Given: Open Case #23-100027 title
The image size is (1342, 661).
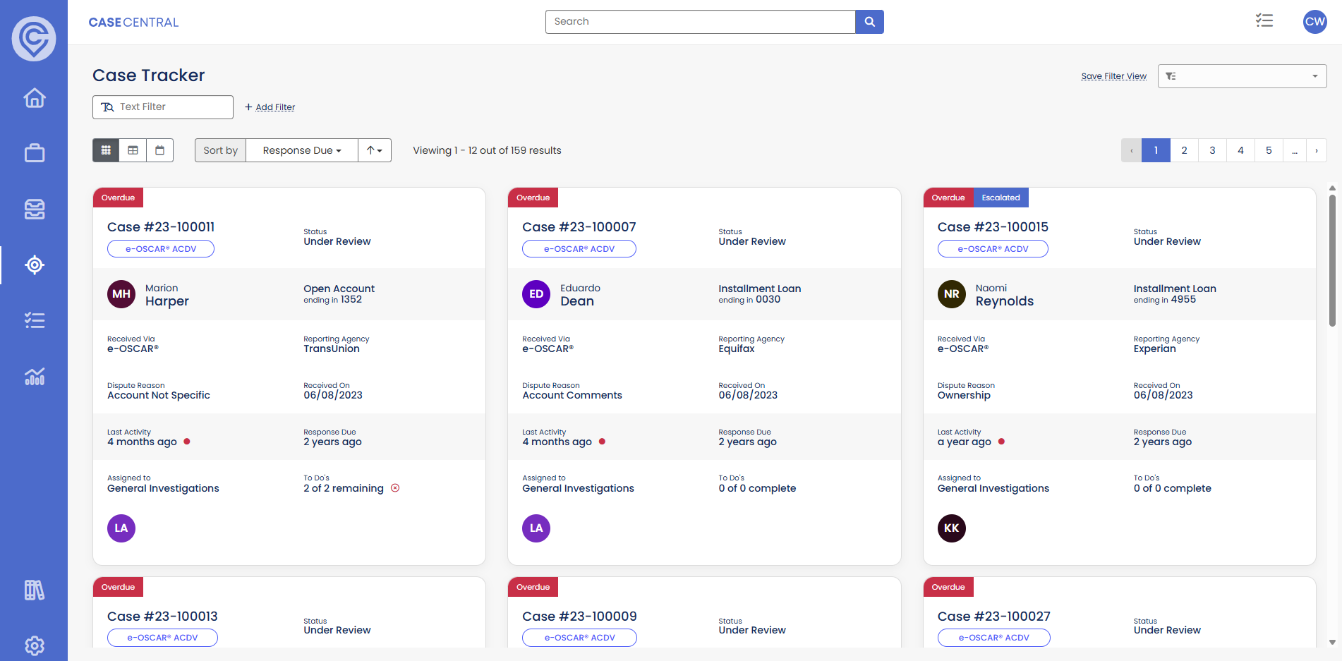Looking at the screenshot, I should pos(993,617).
